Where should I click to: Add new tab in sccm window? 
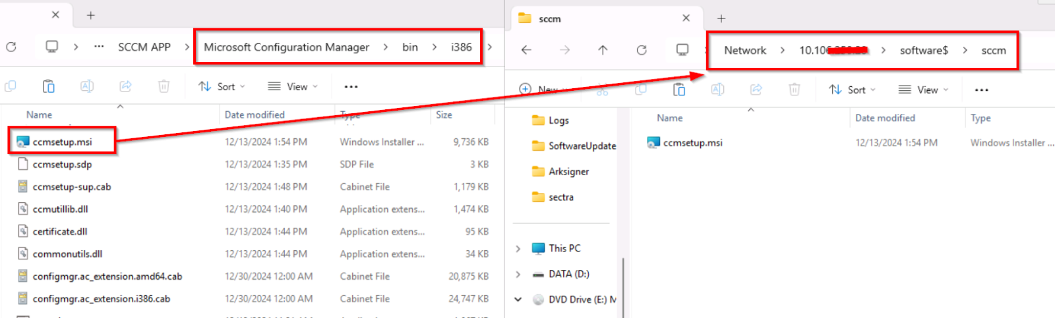[x=721, y=18]
